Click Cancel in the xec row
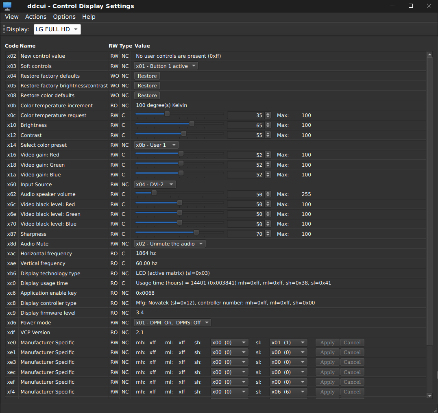This screenshot has height=413, width=438. (352, 372)
